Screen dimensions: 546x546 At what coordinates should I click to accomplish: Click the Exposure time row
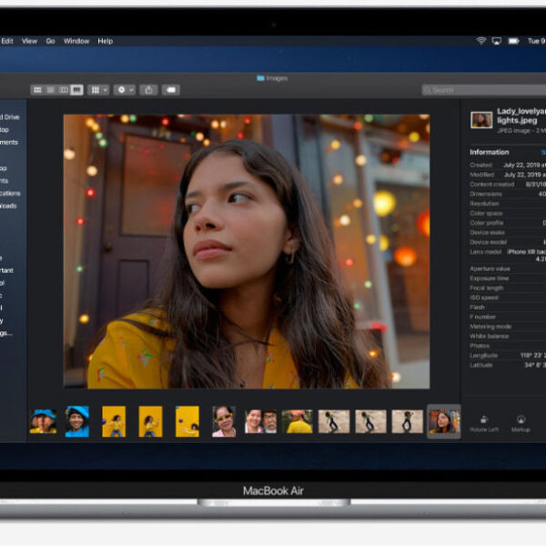[508, 278]
